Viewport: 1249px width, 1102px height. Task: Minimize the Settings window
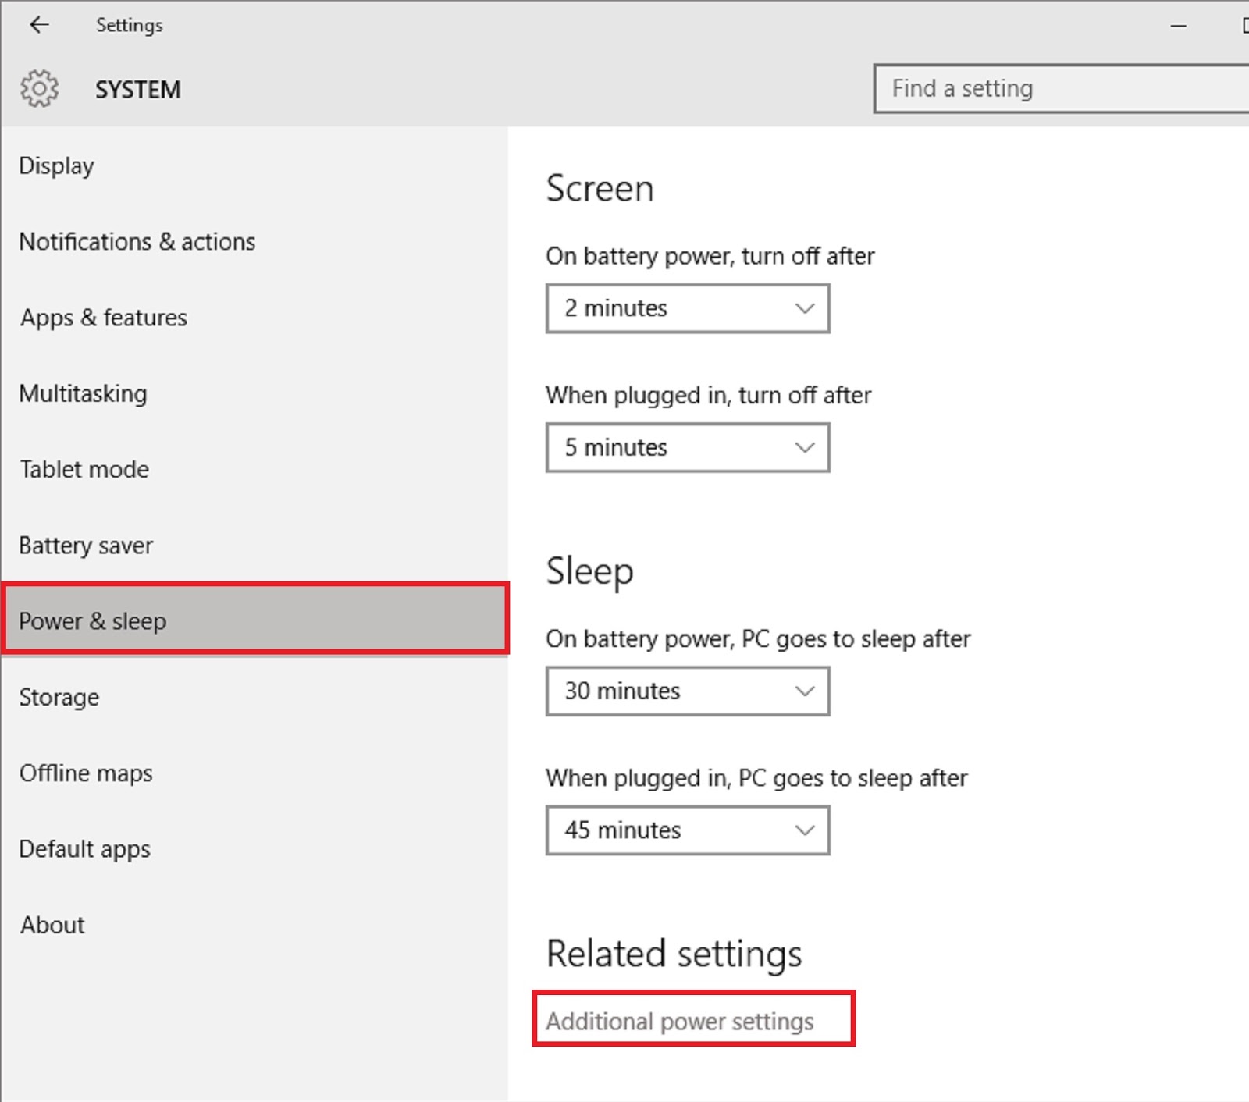[x=1177, y=26]
